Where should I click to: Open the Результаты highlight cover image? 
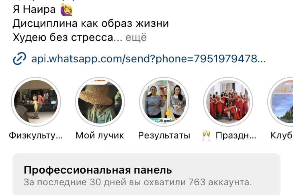[164, 102]
